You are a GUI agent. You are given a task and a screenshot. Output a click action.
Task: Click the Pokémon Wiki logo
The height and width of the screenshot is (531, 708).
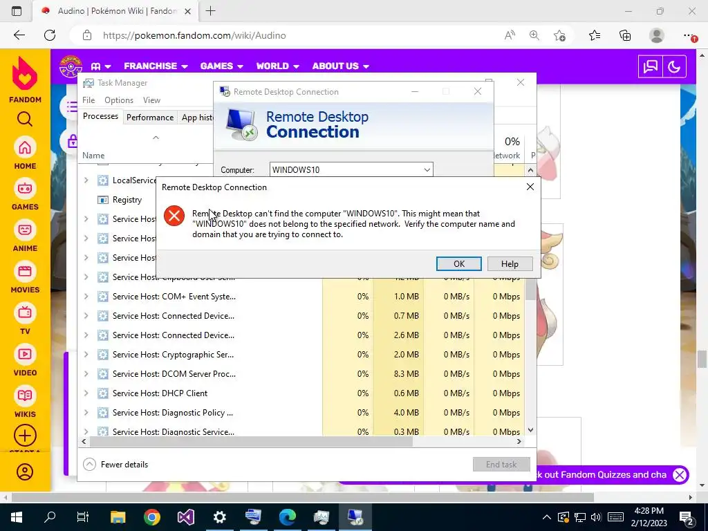click(x=71, y=66)
